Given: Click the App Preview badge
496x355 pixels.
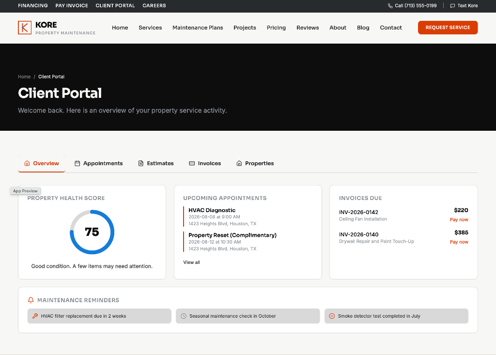Looking at the screenshot, I should tap(25, 191).
